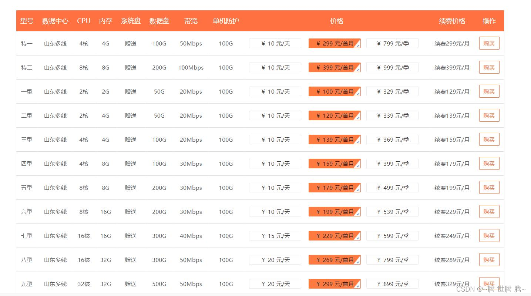Click the 数据盘 column header
Viewport: 531px width, 296px height.
coord(159,21)
